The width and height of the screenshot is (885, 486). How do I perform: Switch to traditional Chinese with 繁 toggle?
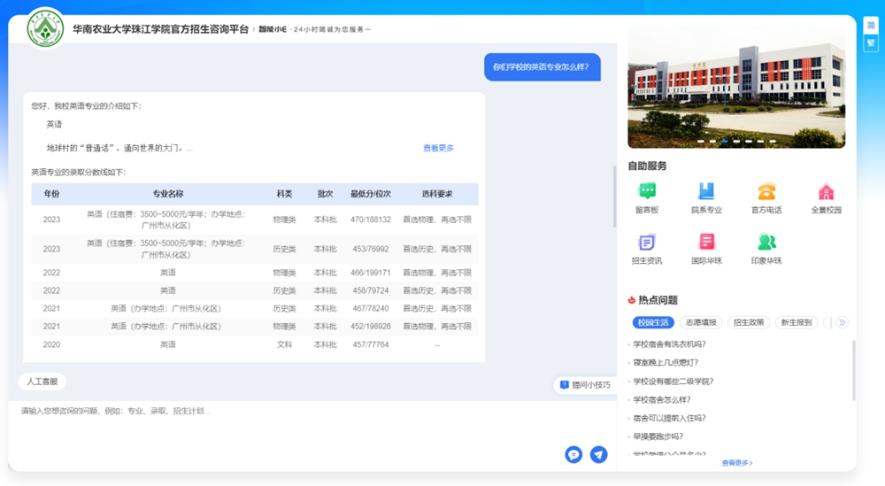click(x=871, y=42)
